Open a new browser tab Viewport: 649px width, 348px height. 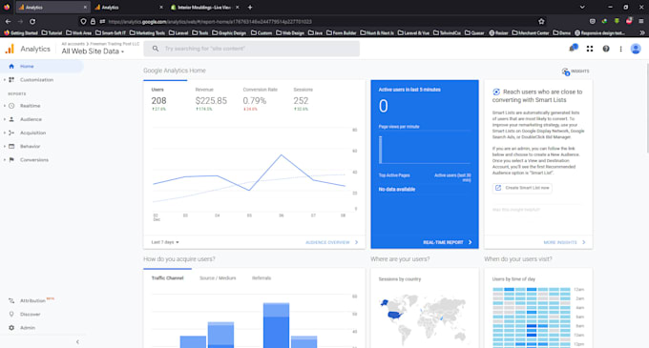point(250,7)
